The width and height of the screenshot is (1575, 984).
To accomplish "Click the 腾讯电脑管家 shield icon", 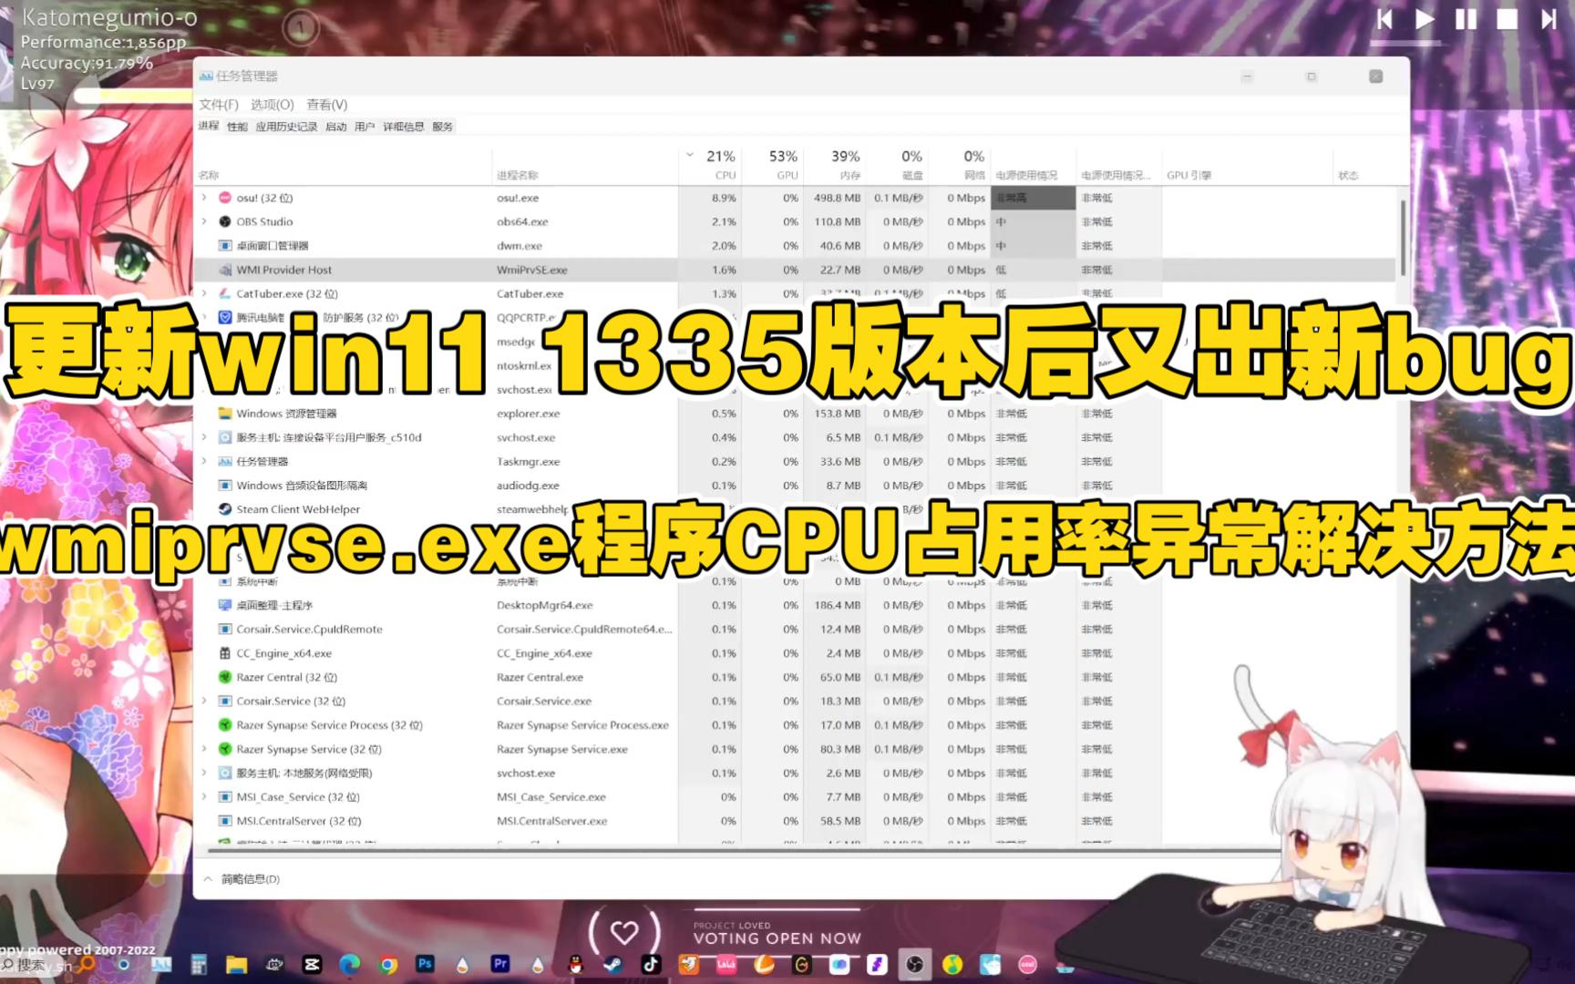I will (x=225, y=317).
